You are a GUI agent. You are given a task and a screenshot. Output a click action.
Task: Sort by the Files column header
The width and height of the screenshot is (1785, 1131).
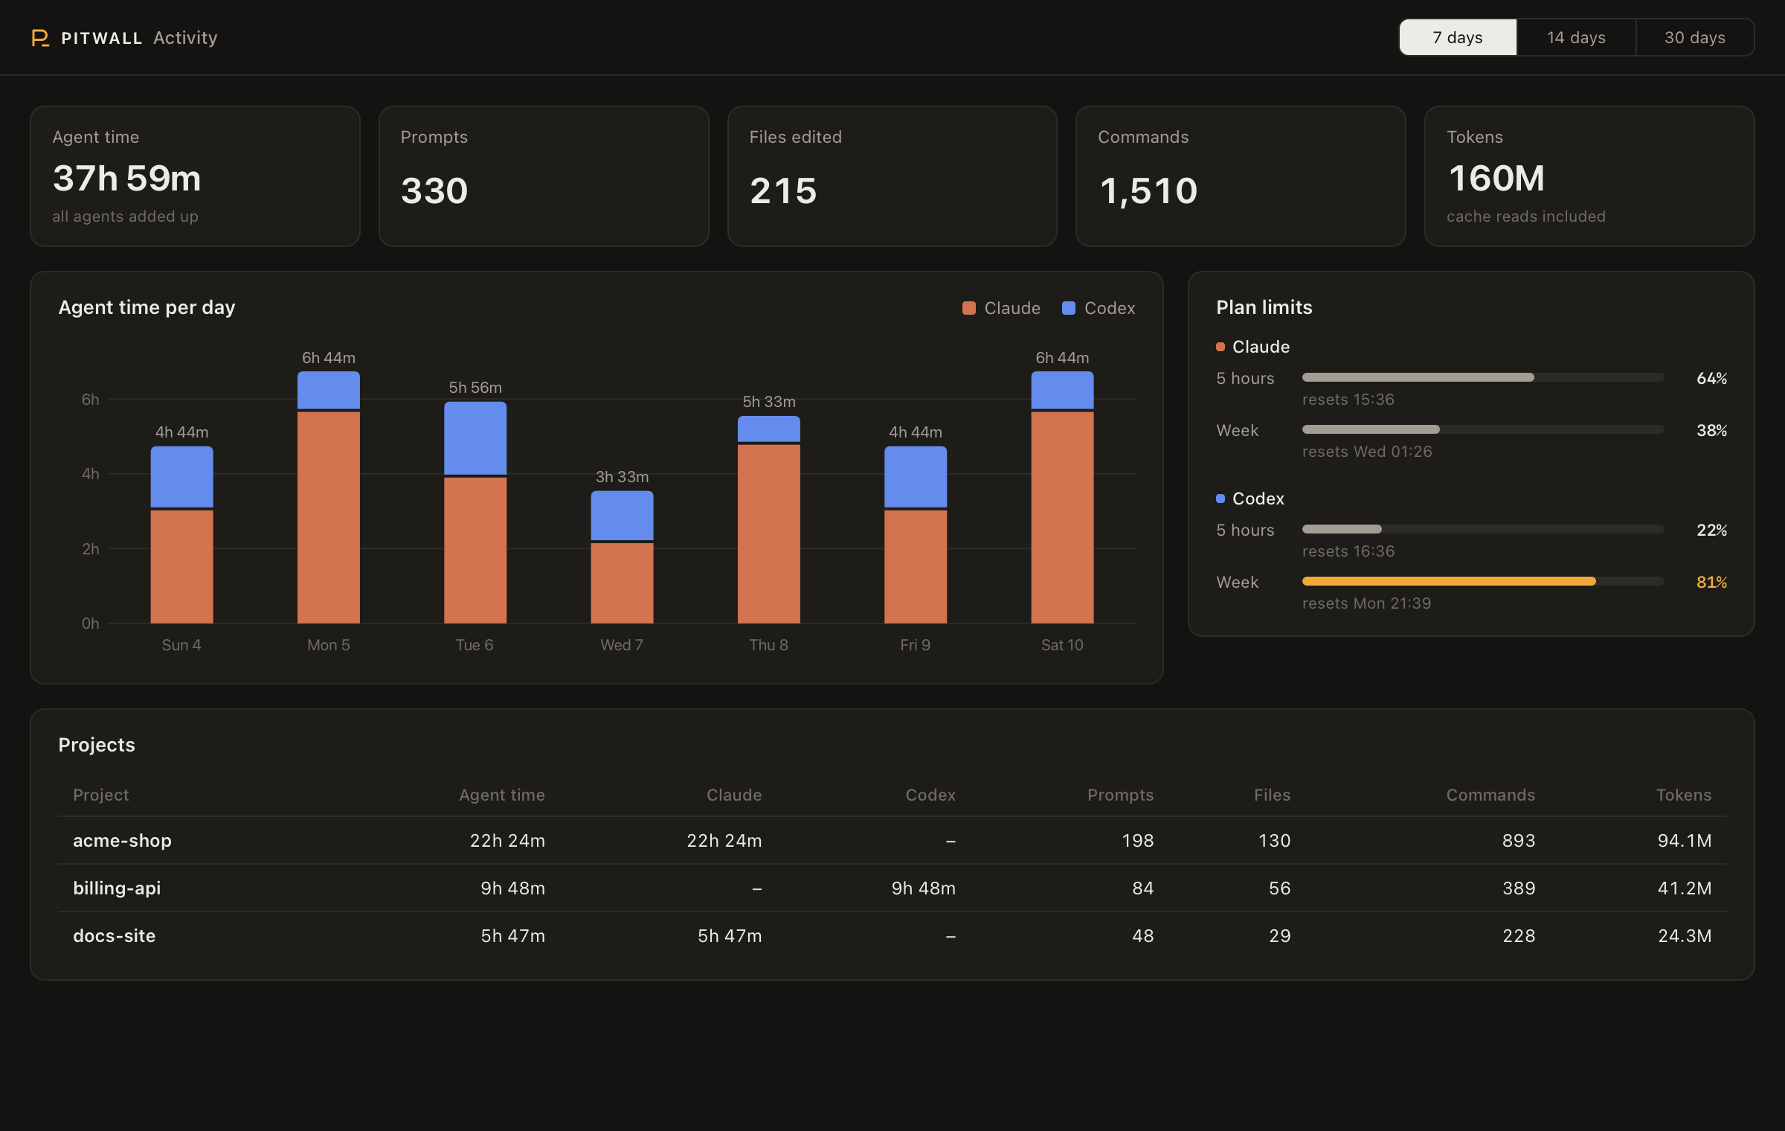1273,795
